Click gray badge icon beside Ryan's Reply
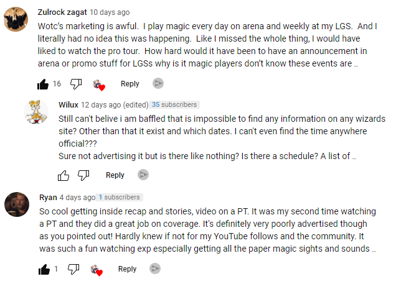The image size is (396, 284). 156,269
